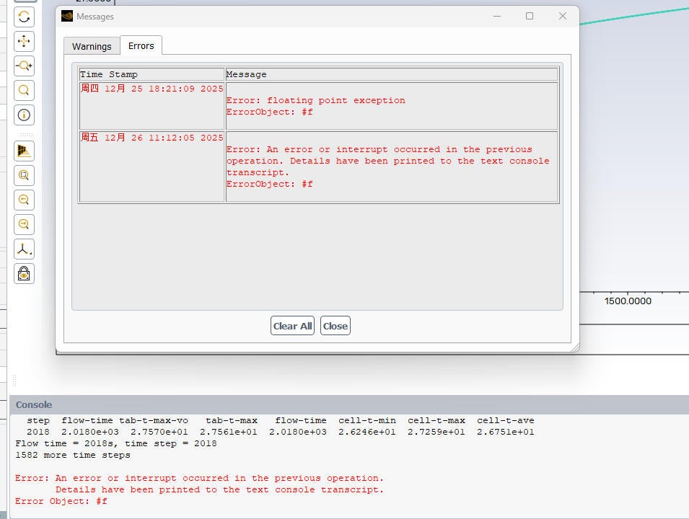Select the Rotate View tool

tap(24, 17)
